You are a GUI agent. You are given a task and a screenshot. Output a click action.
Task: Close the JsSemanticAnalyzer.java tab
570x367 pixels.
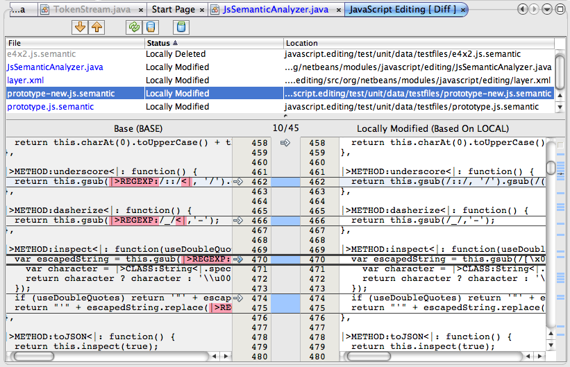(338, 10)
